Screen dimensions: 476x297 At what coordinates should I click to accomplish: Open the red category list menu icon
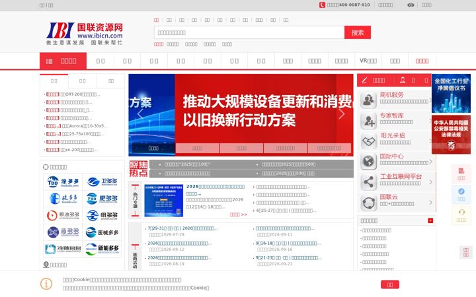tap(49, 61)
